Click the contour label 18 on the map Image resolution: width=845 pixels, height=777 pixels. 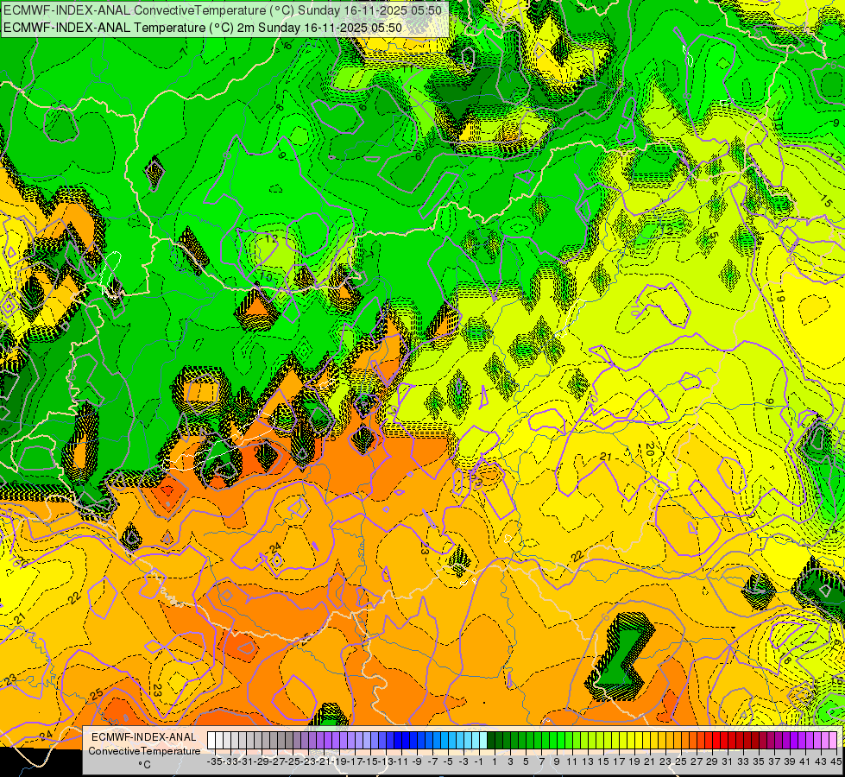pyautogui.click(x=785, y=659)
